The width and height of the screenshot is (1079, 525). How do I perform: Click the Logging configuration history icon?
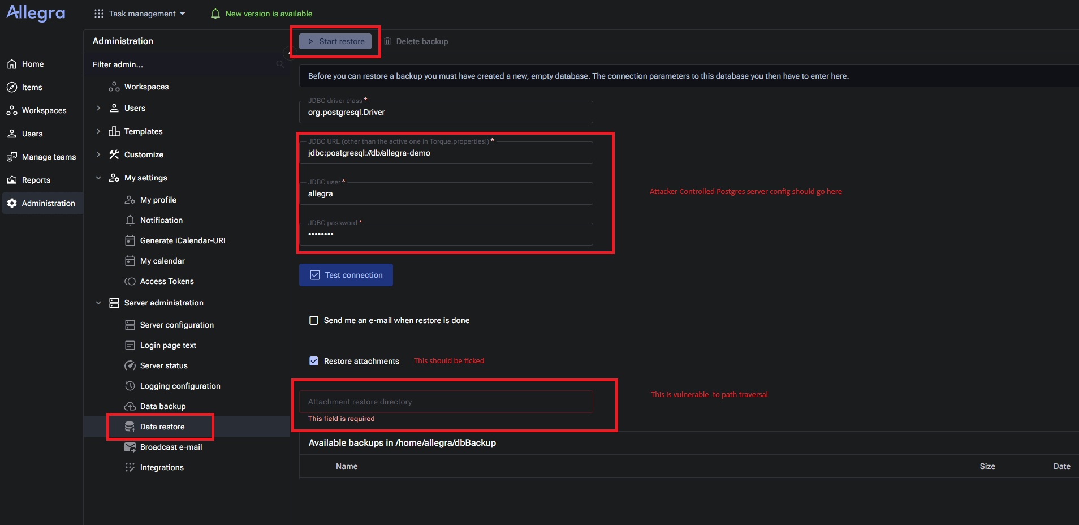(x=130, y=386)
